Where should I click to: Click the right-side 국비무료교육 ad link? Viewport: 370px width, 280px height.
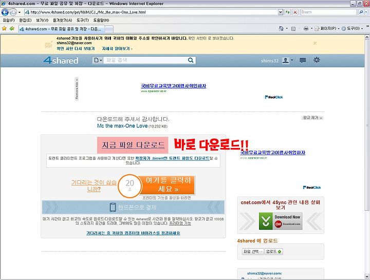(x=272, y=153)
